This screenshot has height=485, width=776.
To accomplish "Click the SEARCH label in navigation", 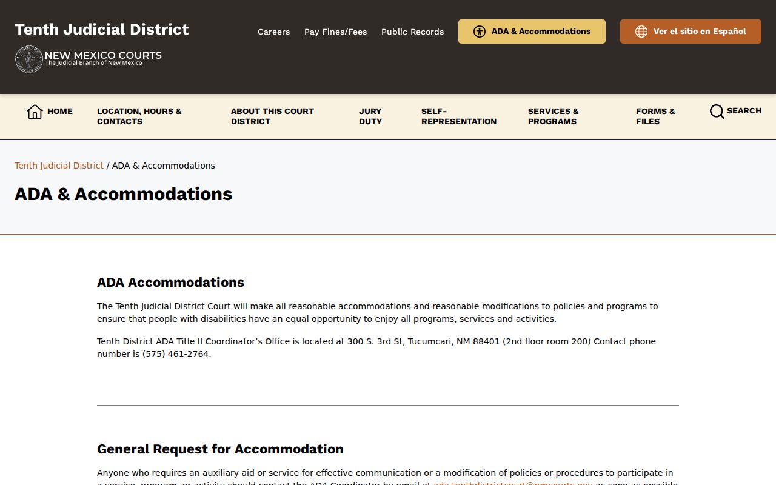I will 744,111.
